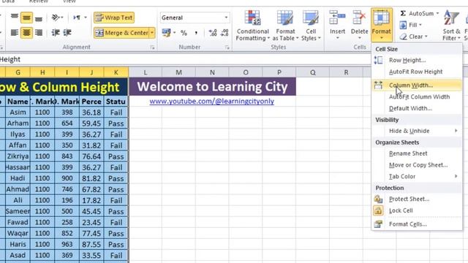468x263 pixels.
Task: Choose Protect Sheet... menu item
Action: (x=417, y=199)
